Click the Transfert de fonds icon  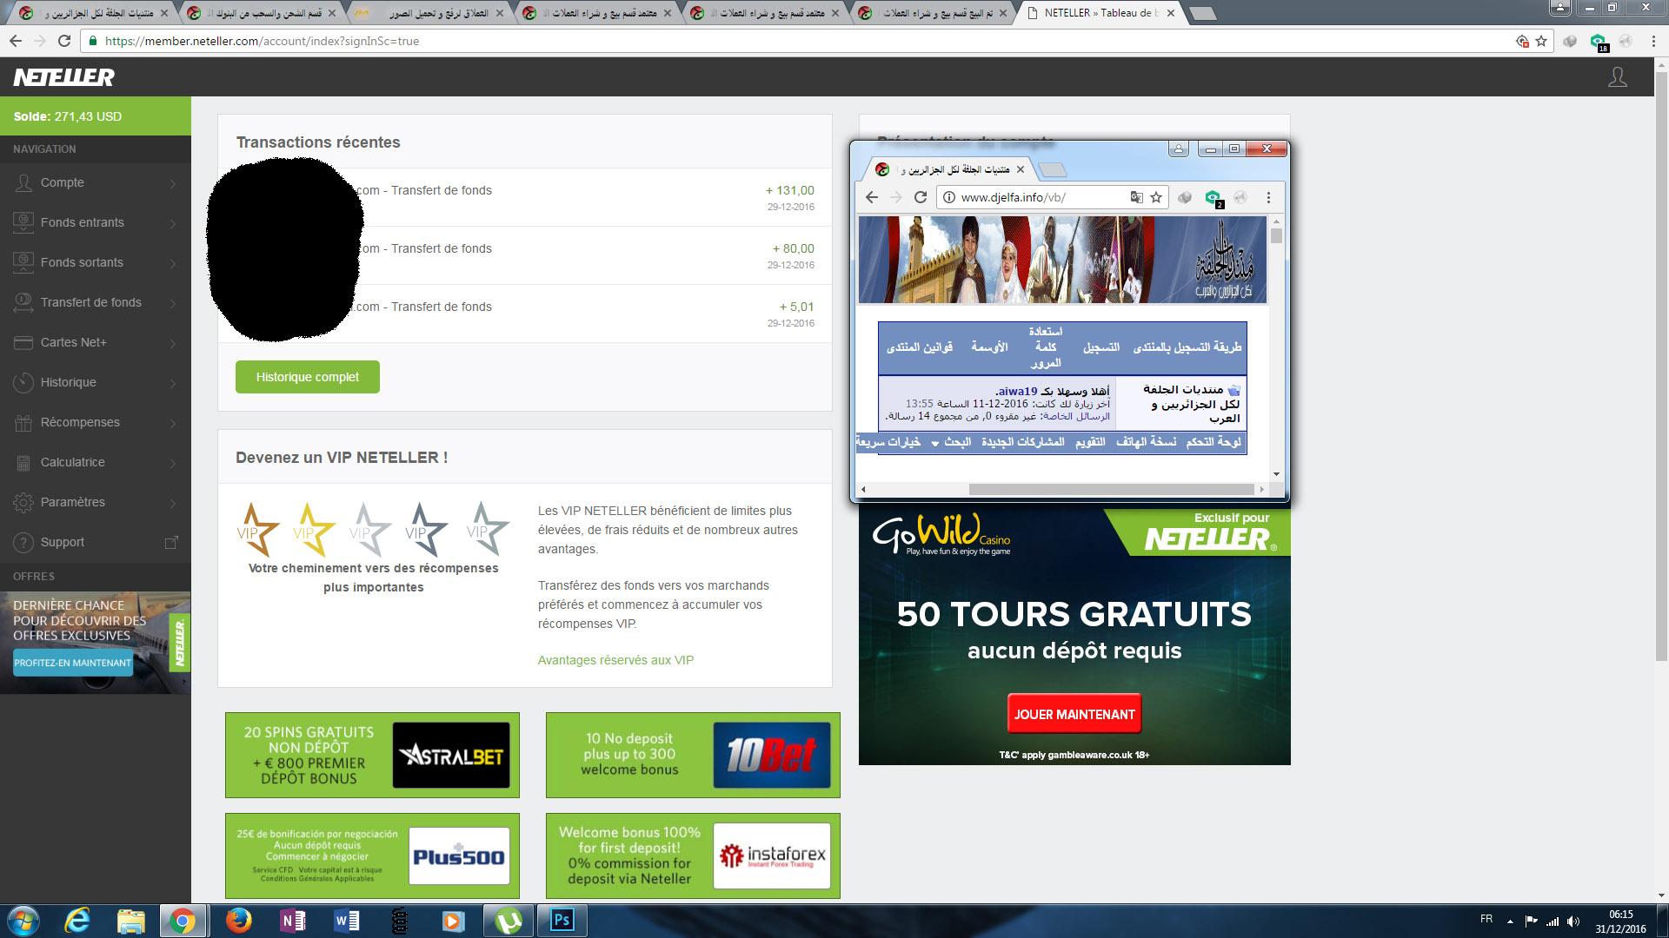tap(23, 302)
